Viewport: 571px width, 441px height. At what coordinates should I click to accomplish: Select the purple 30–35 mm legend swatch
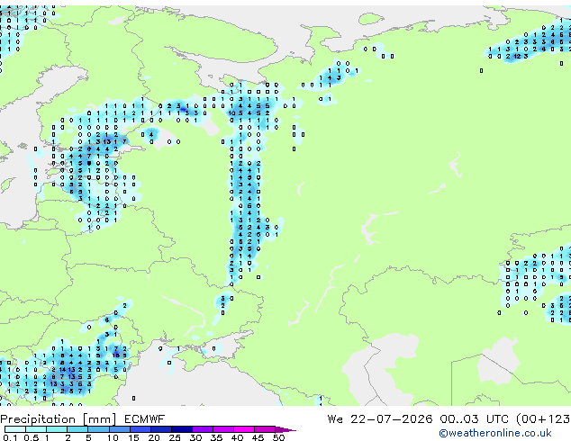click(x=202, y=429)
